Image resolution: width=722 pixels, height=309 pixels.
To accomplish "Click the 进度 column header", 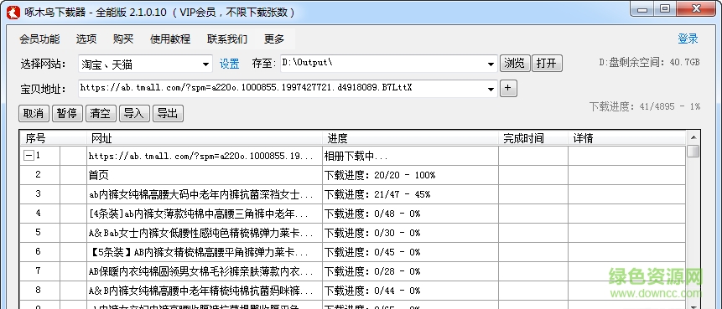I will coord(410,138).
